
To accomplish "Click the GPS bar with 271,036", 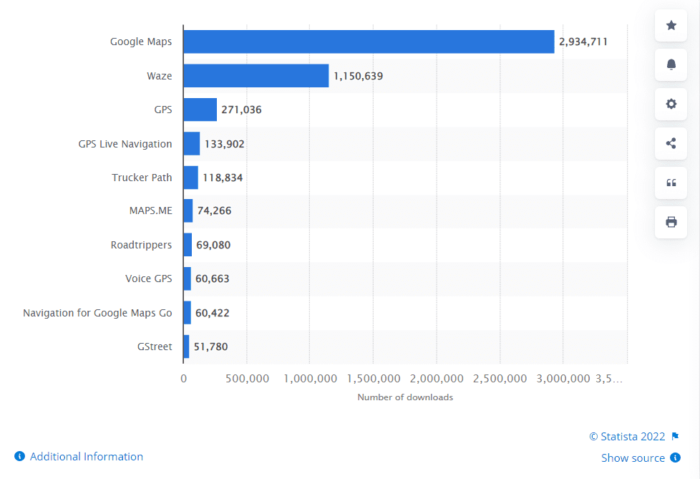I will [200, 110].
